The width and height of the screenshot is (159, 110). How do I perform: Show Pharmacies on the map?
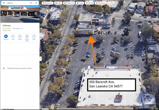[x=100, y=3]
